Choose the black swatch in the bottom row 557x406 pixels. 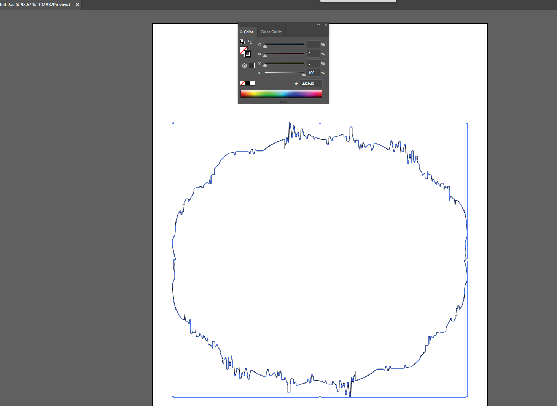(248, 83)
